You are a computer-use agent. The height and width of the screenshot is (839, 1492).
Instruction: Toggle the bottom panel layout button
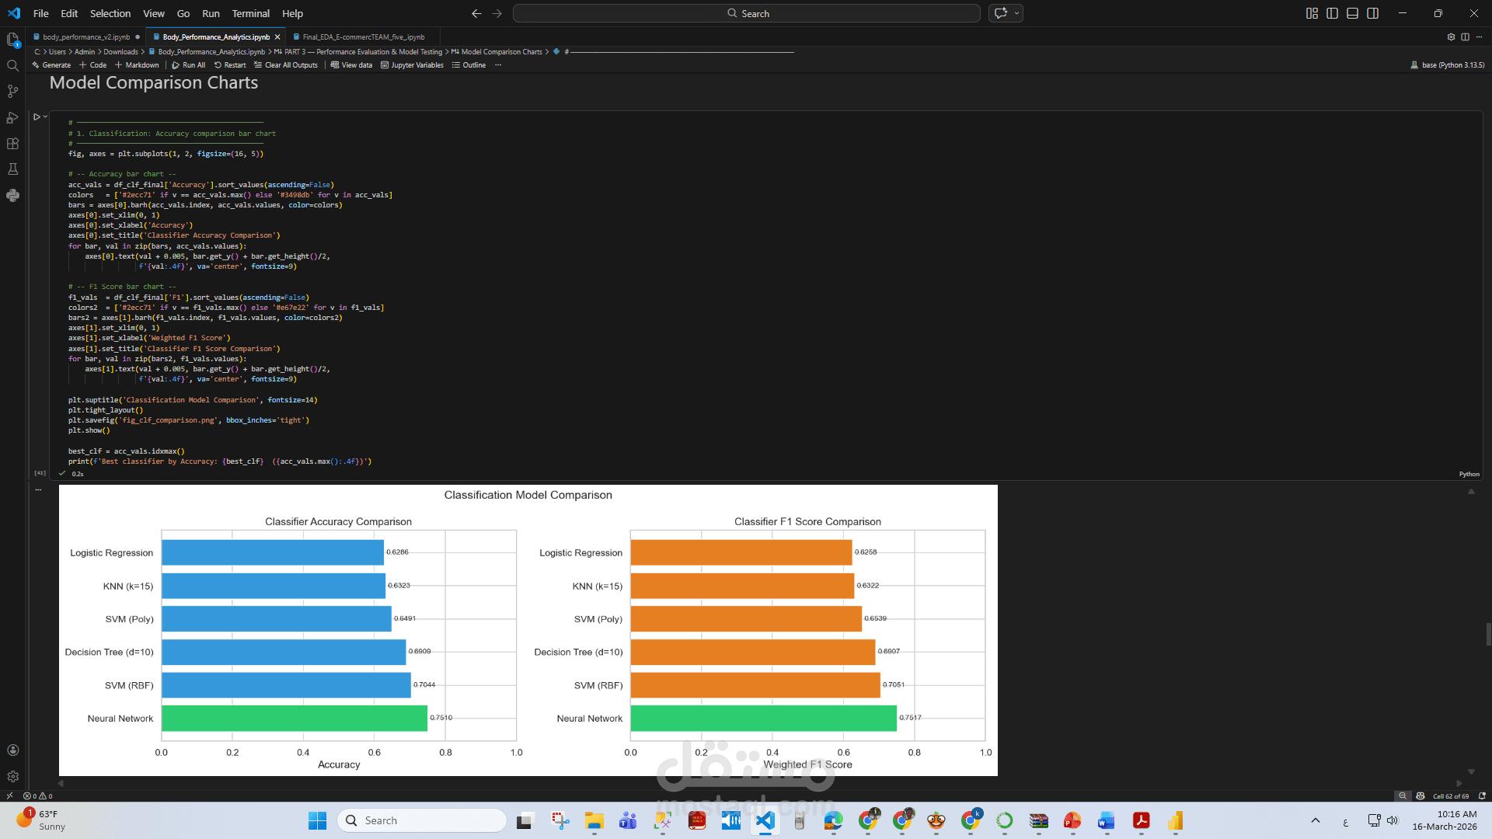[x=1352, y=13]
